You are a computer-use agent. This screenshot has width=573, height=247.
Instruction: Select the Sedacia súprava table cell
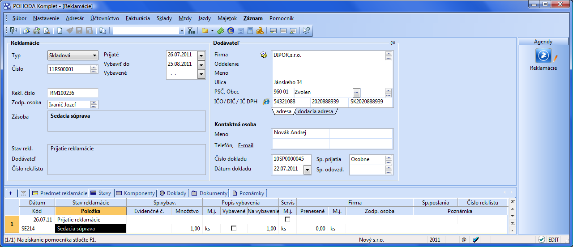(91, 229)
